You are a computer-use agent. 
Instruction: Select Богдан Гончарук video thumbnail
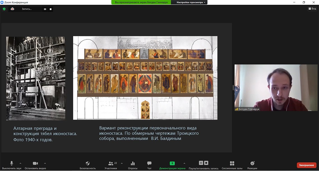276,88
